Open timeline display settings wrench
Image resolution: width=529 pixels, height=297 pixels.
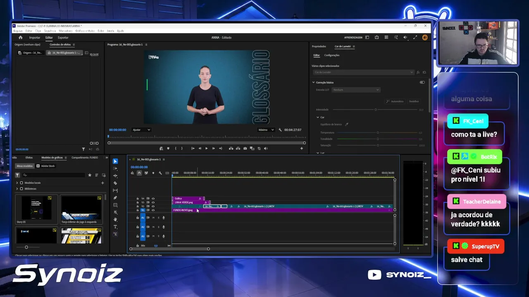[x=160, y=173]
